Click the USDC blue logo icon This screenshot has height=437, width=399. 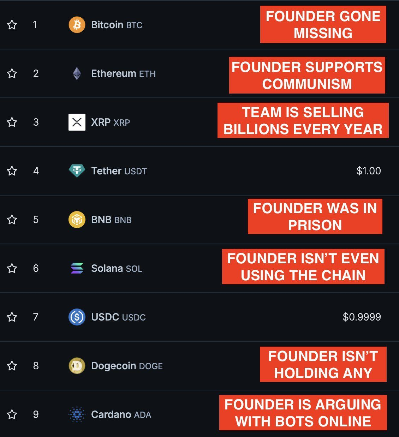[x=77, y=317]
